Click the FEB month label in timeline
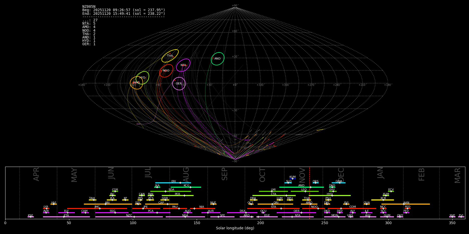Screen dimensions: 469x234 coord(422,174)
